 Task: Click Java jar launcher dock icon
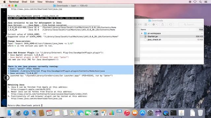click(181, 113)
